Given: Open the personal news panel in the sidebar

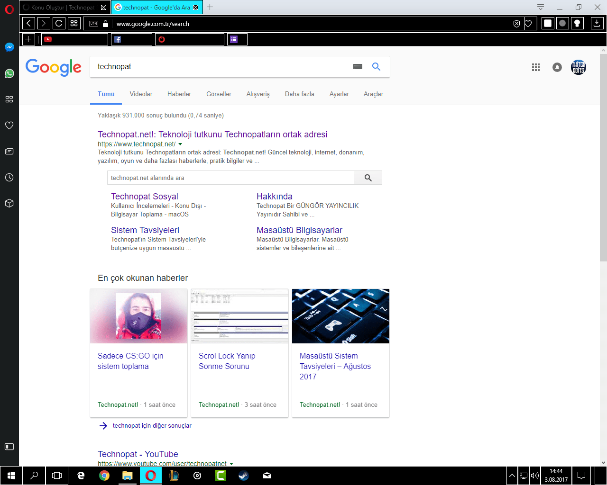Looking at the screenshot, I should [9, 151].
